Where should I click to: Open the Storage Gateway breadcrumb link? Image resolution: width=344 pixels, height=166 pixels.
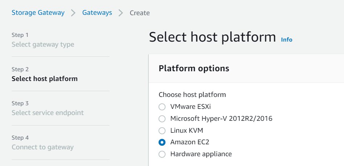pos(38,13)
